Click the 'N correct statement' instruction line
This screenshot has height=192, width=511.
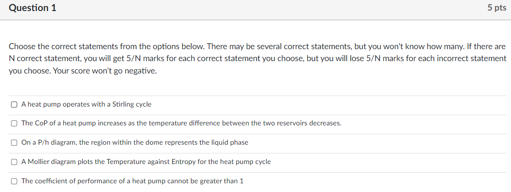[258, 59]
